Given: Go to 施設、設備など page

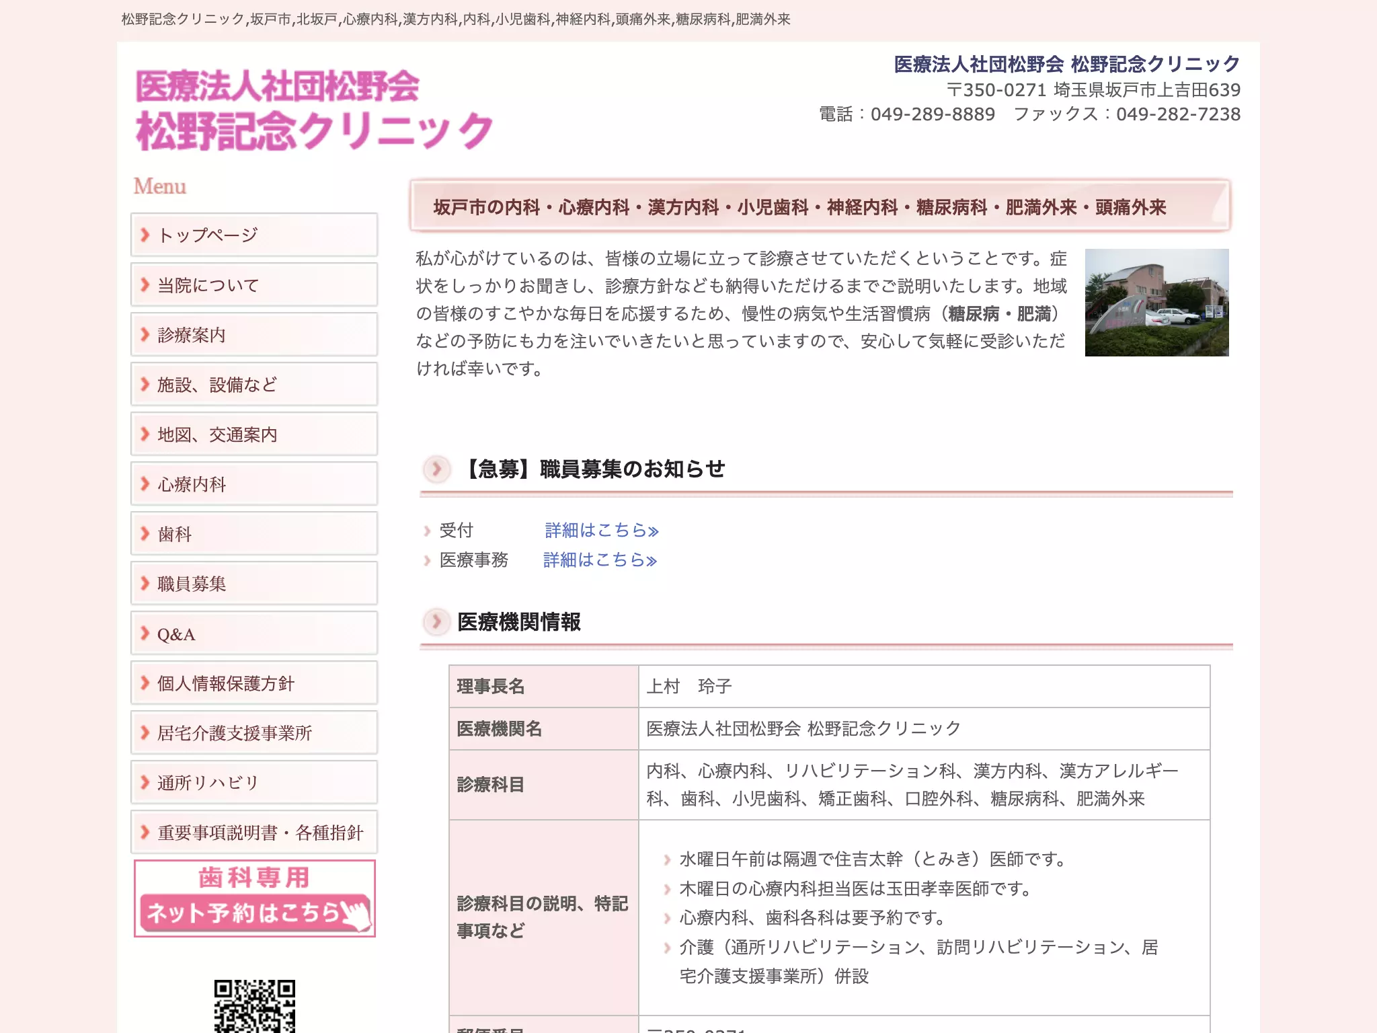Looking at the screenshot, I should (x=254, y=384).
